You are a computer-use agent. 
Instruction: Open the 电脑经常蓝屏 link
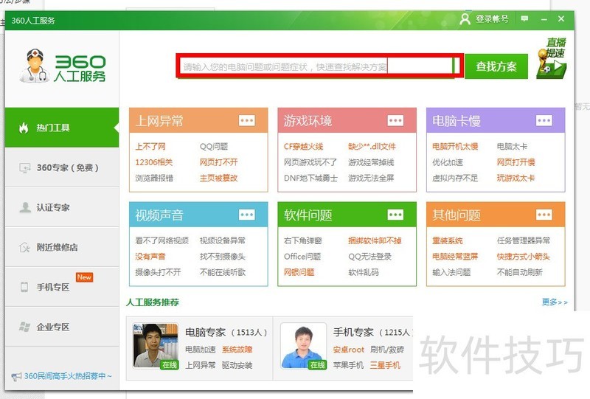455,257
